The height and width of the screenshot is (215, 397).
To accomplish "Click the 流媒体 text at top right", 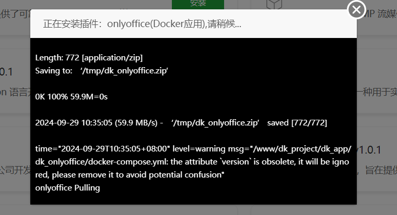I will pos(388,14).
